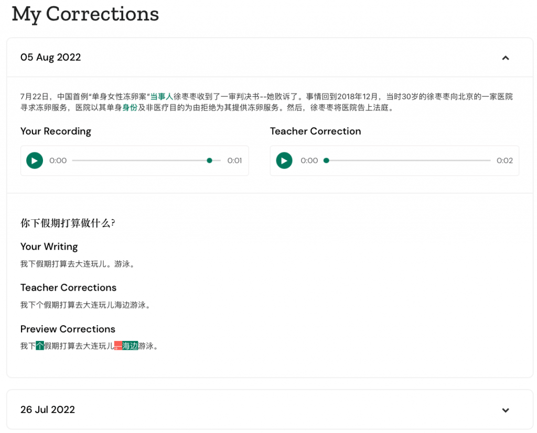Screen dimensions: 537x433
Task: Click the green highlighted 海边 insertion
Action: pos(130,346)
